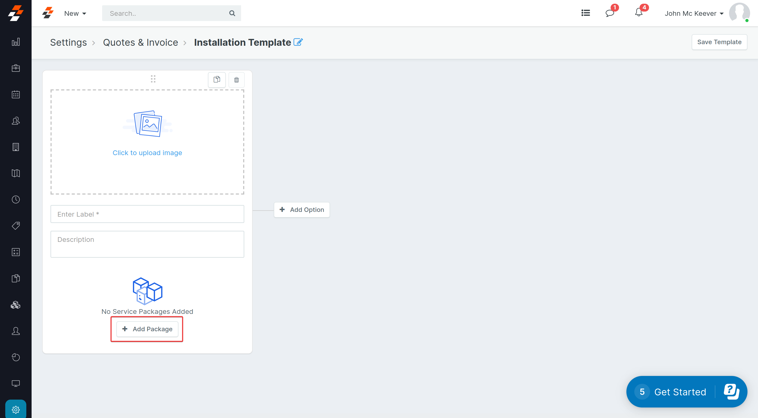This screenshot has width=758, height=418.
Task: Click the clock icon in the sidebar
Action: click(16, 200)
